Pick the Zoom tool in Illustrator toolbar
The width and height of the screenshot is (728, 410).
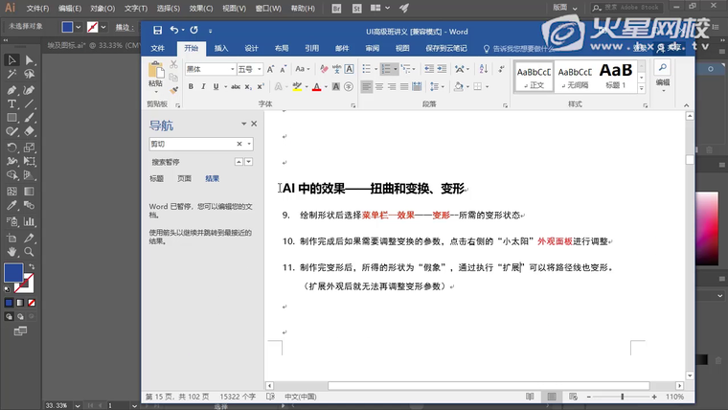pos(29,251)
